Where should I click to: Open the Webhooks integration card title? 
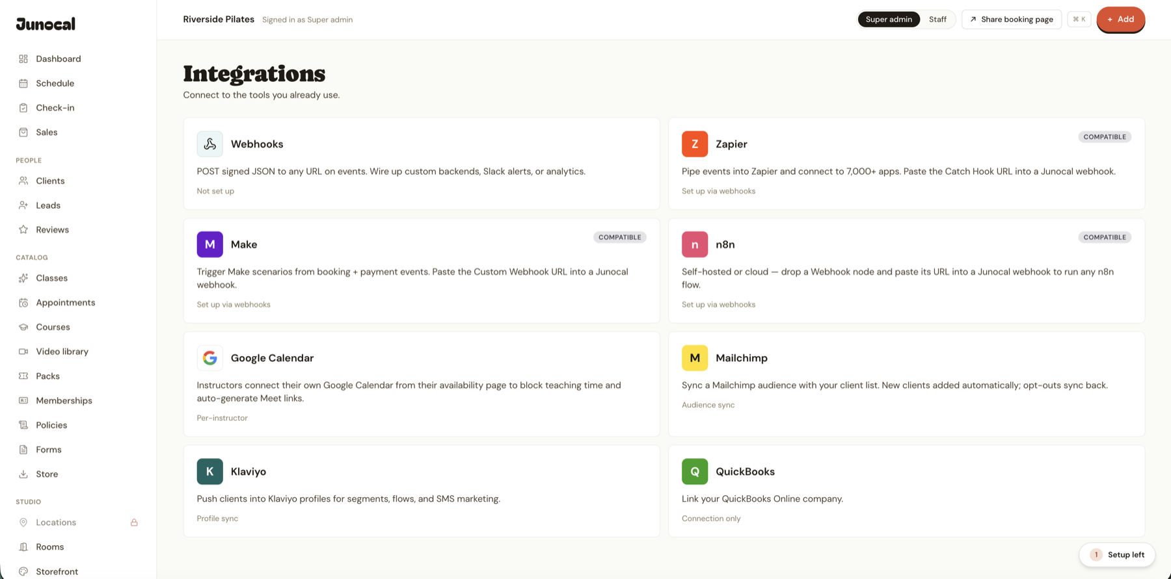tap(257, 144)
